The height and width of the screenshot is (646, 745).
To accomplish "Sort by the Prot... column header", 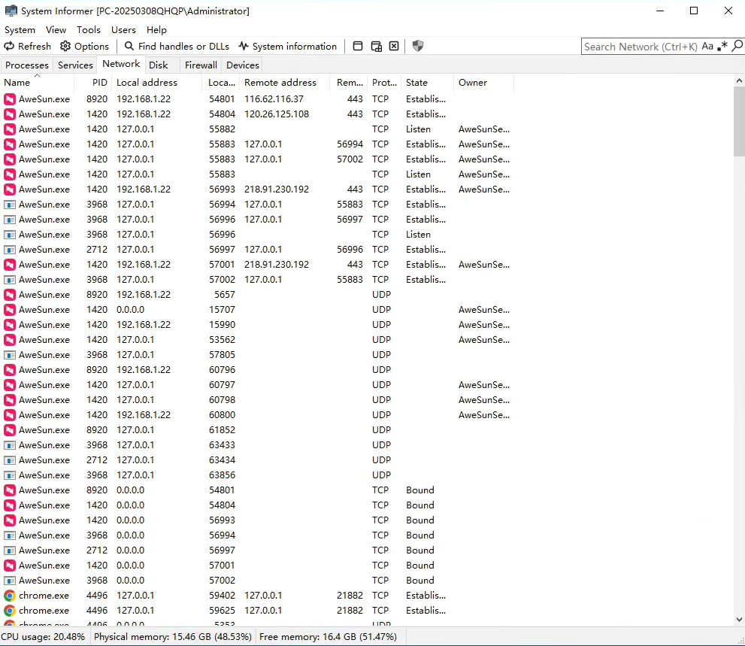I will [384, 83].
